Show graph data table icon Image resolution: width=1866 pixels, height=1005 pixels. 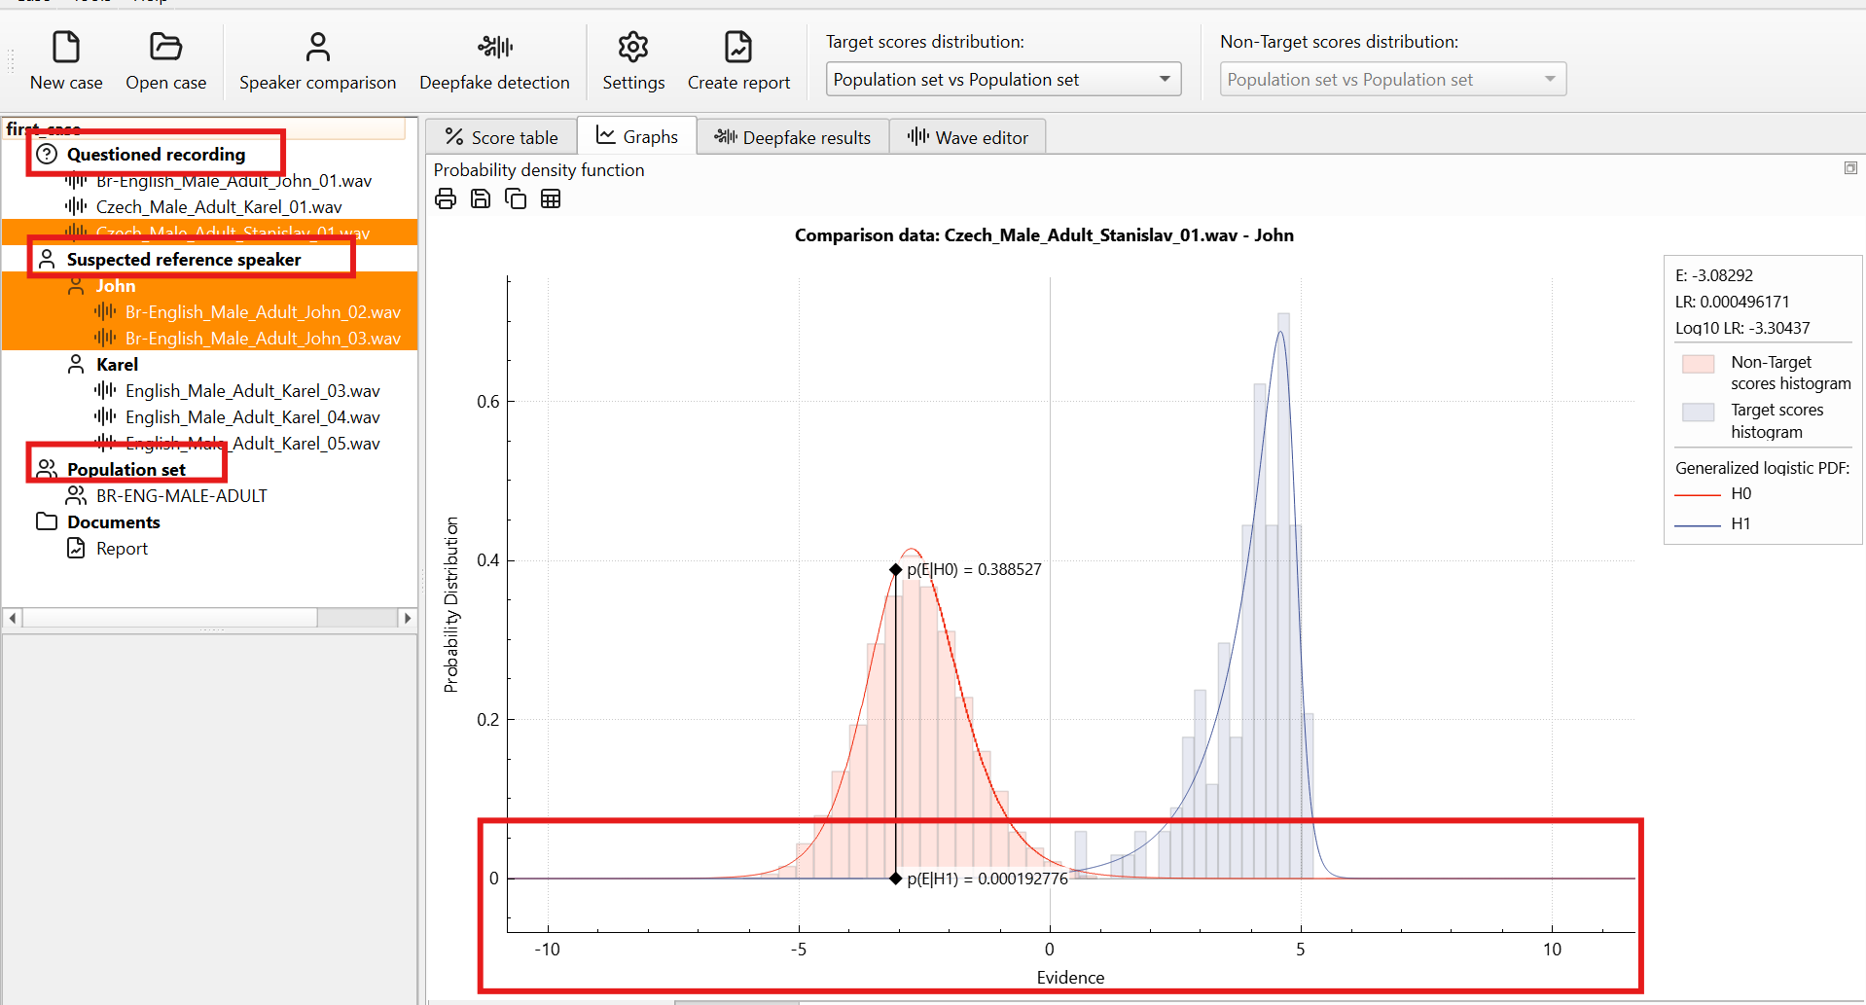point(551,199)
